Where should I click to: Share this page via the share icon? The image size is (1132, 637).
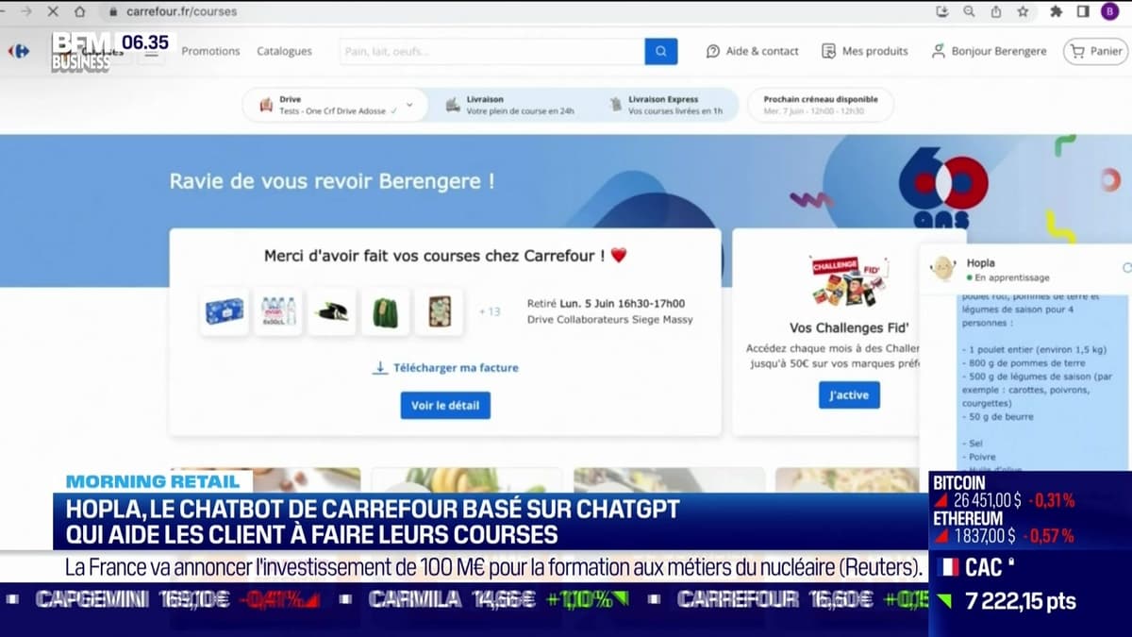[x=995, y=11]
